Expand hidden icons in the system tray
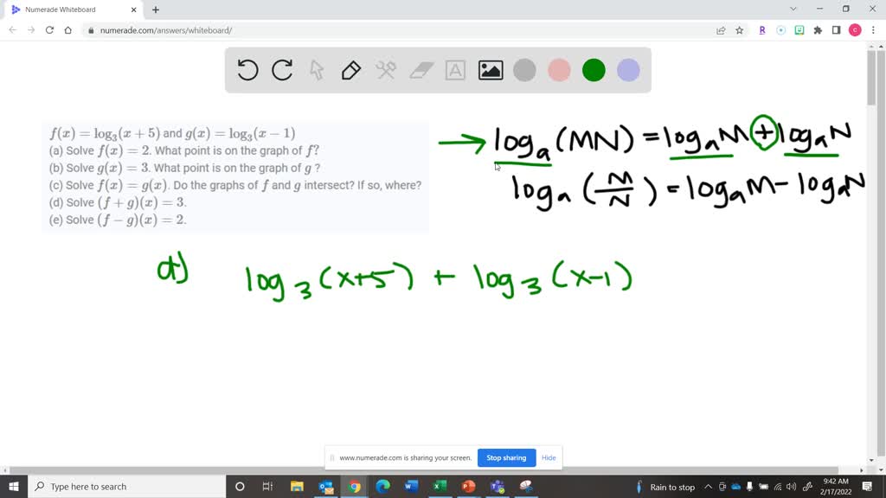Image resolution: width=886 pixels, height=498 pixels. pos(709,487)
